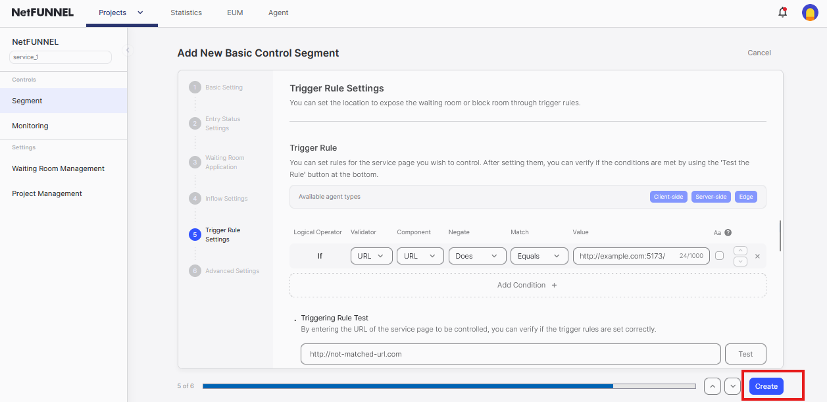This screenshot has width=827, height=402.
Task: Click the Create button
Action: (766, 386)
